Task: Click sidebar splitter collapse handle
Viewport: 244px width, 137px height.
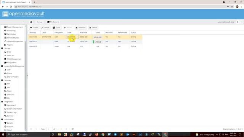Action: tap(27, 76)
